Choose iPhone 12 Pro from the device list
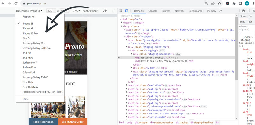This screenshot has height=125, width=255. point(40,33)
